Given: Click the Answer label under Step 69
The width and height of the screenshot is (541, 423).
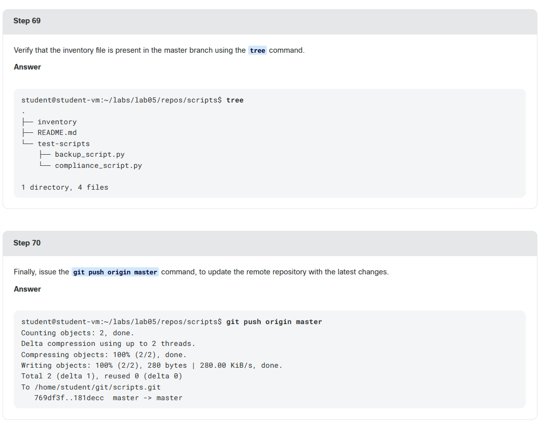Looking at the screenshot, I should pyautogui.click(x=27, y=67).
